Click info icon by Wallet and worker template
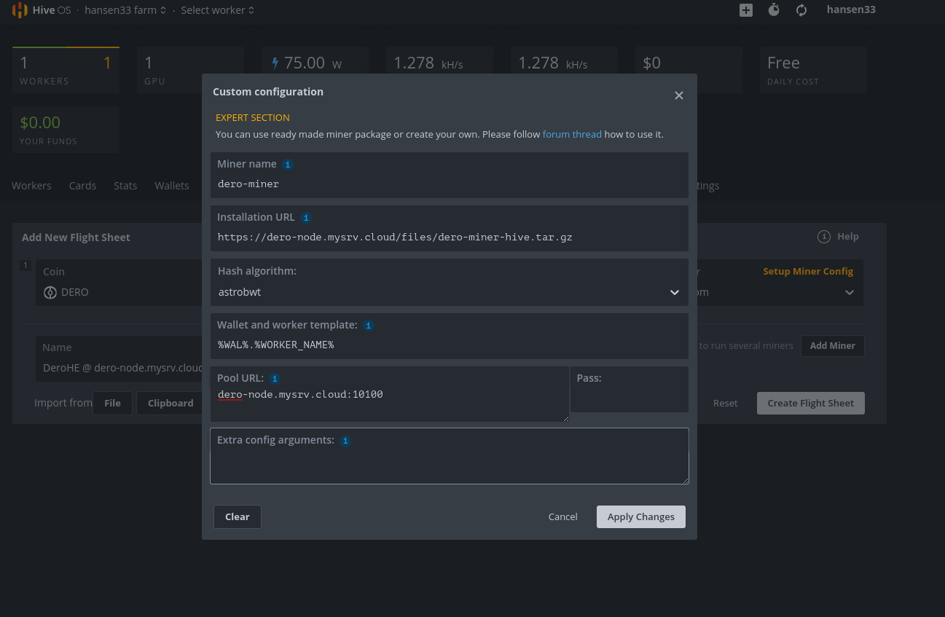 [369, 326]
